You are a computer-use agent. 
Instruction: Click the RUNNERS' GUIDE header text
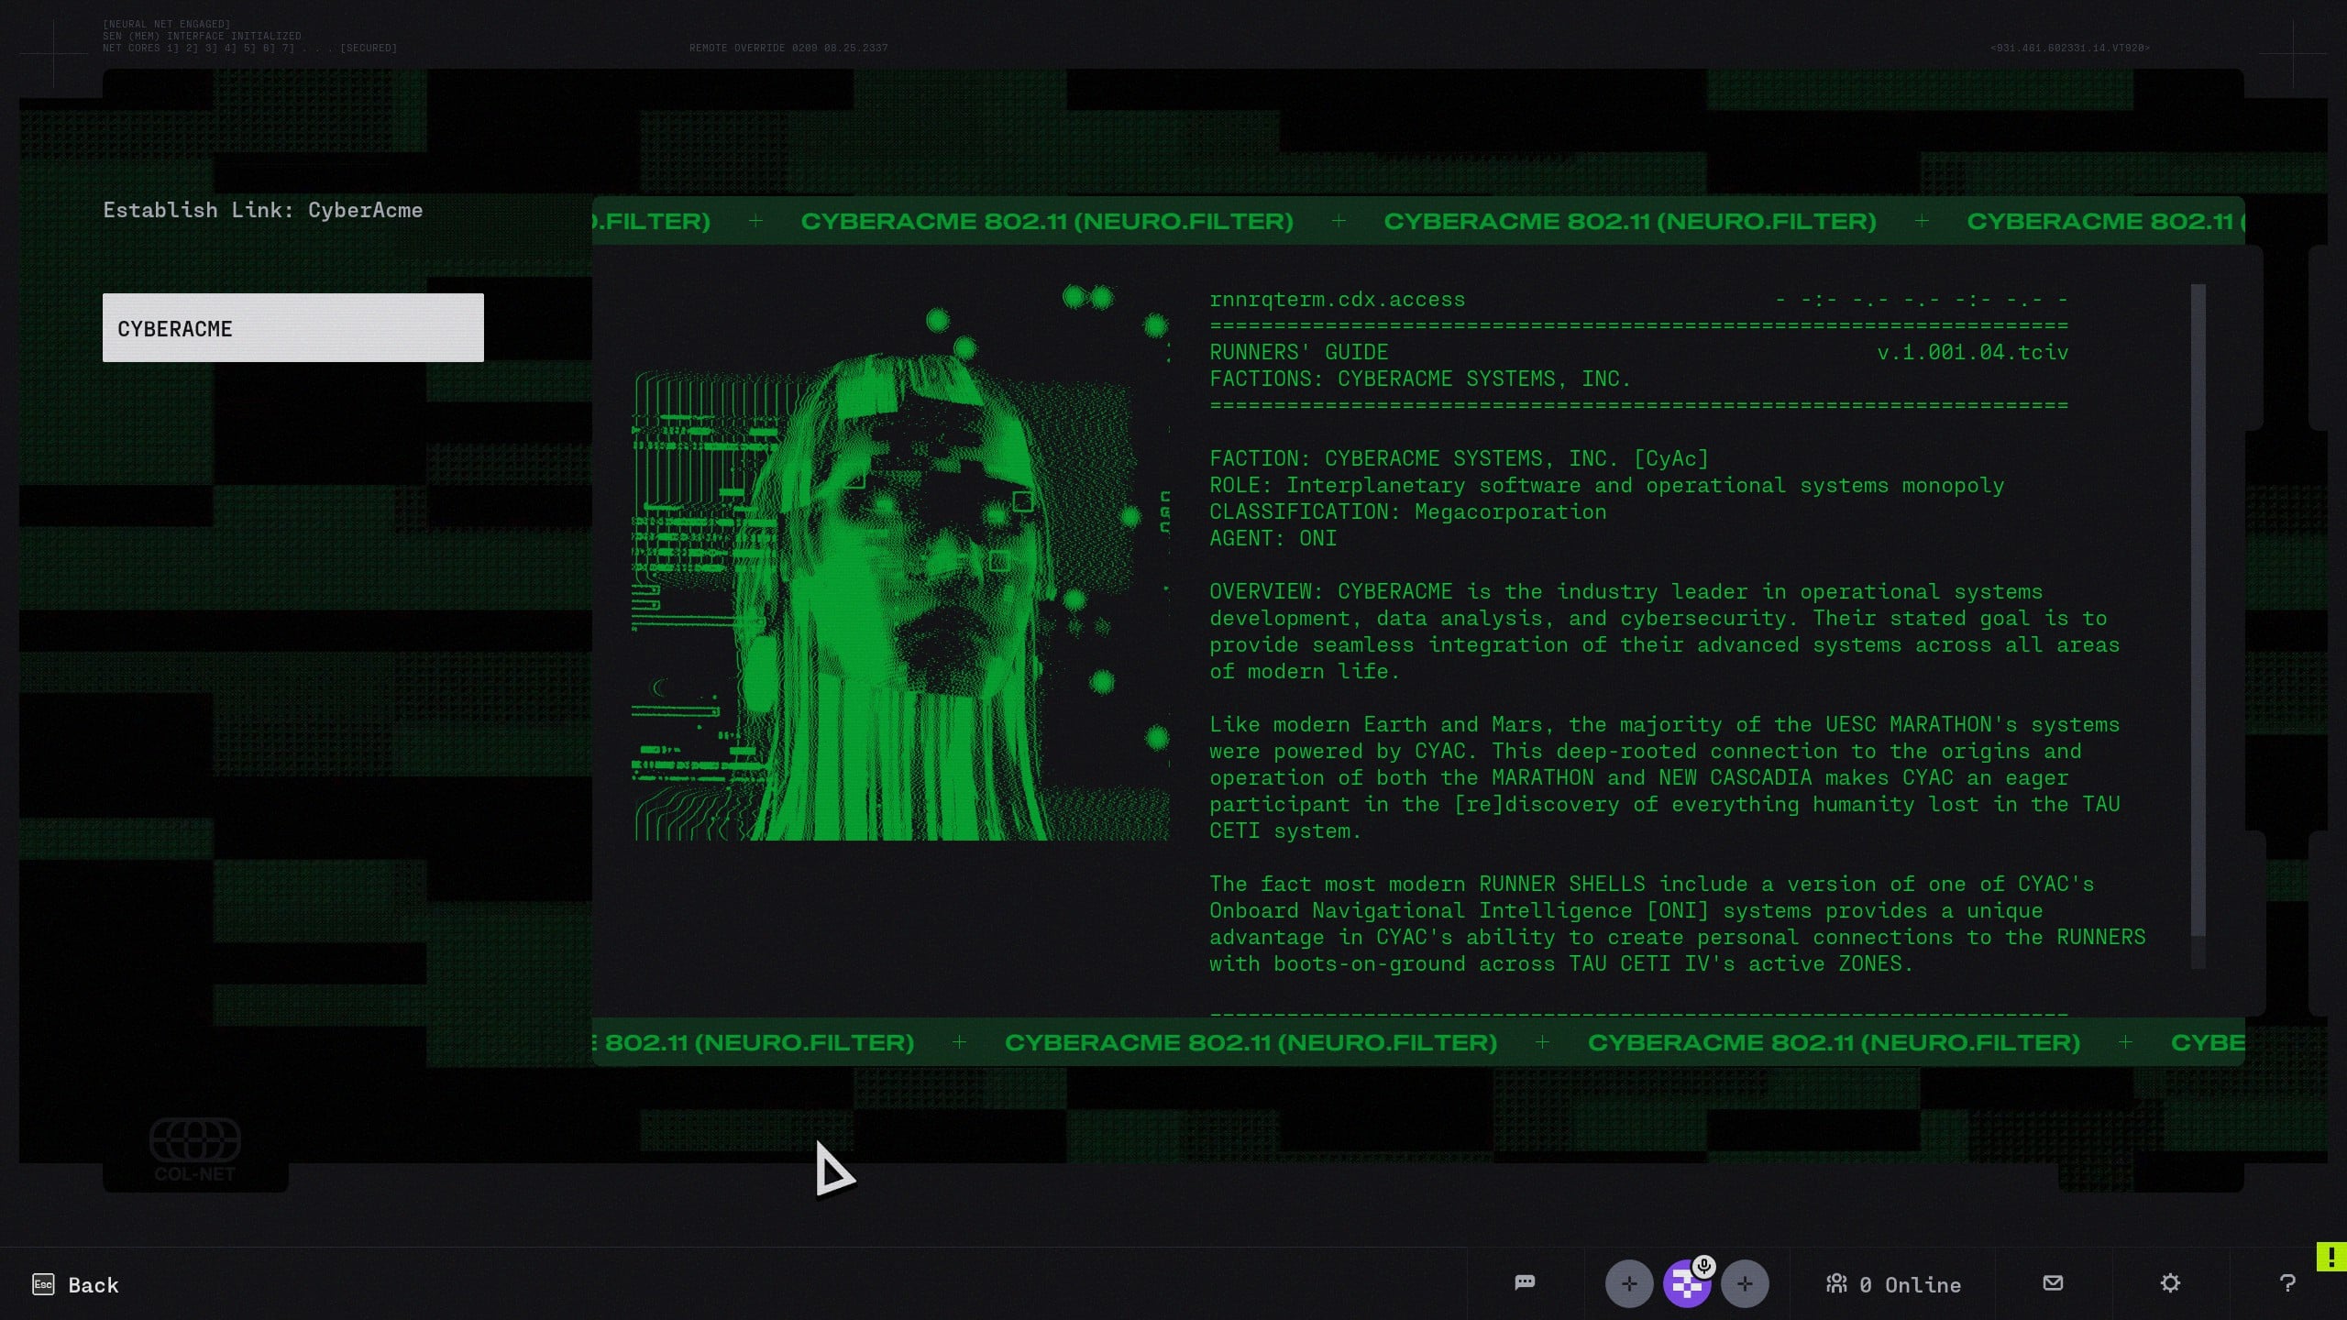coord(1298,352)
